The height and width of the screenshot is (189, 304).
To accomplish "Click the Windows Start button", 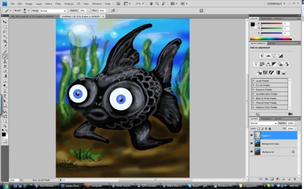I will tap(6, 185).
